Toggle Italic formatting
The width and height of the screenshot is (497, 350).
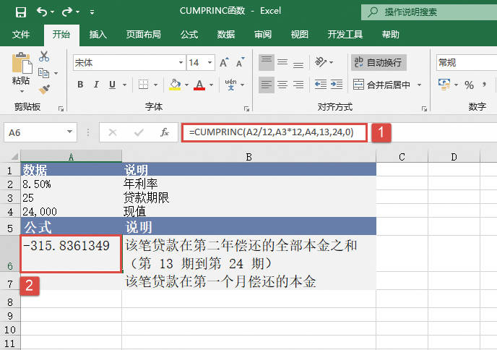[97, 85]
